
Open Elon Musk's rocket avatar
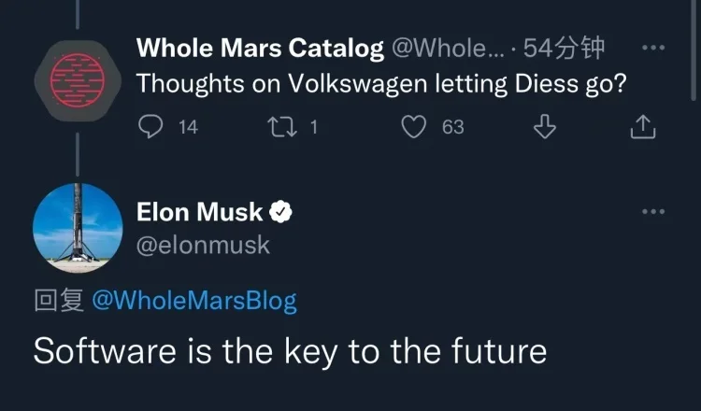[x=77, y=228]
